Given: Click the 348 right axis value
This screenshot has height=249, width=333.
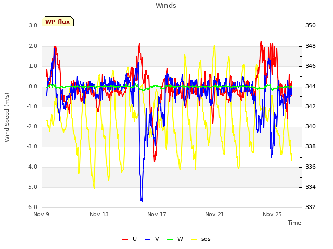Looking at the screenshot, I should (311, 46).
